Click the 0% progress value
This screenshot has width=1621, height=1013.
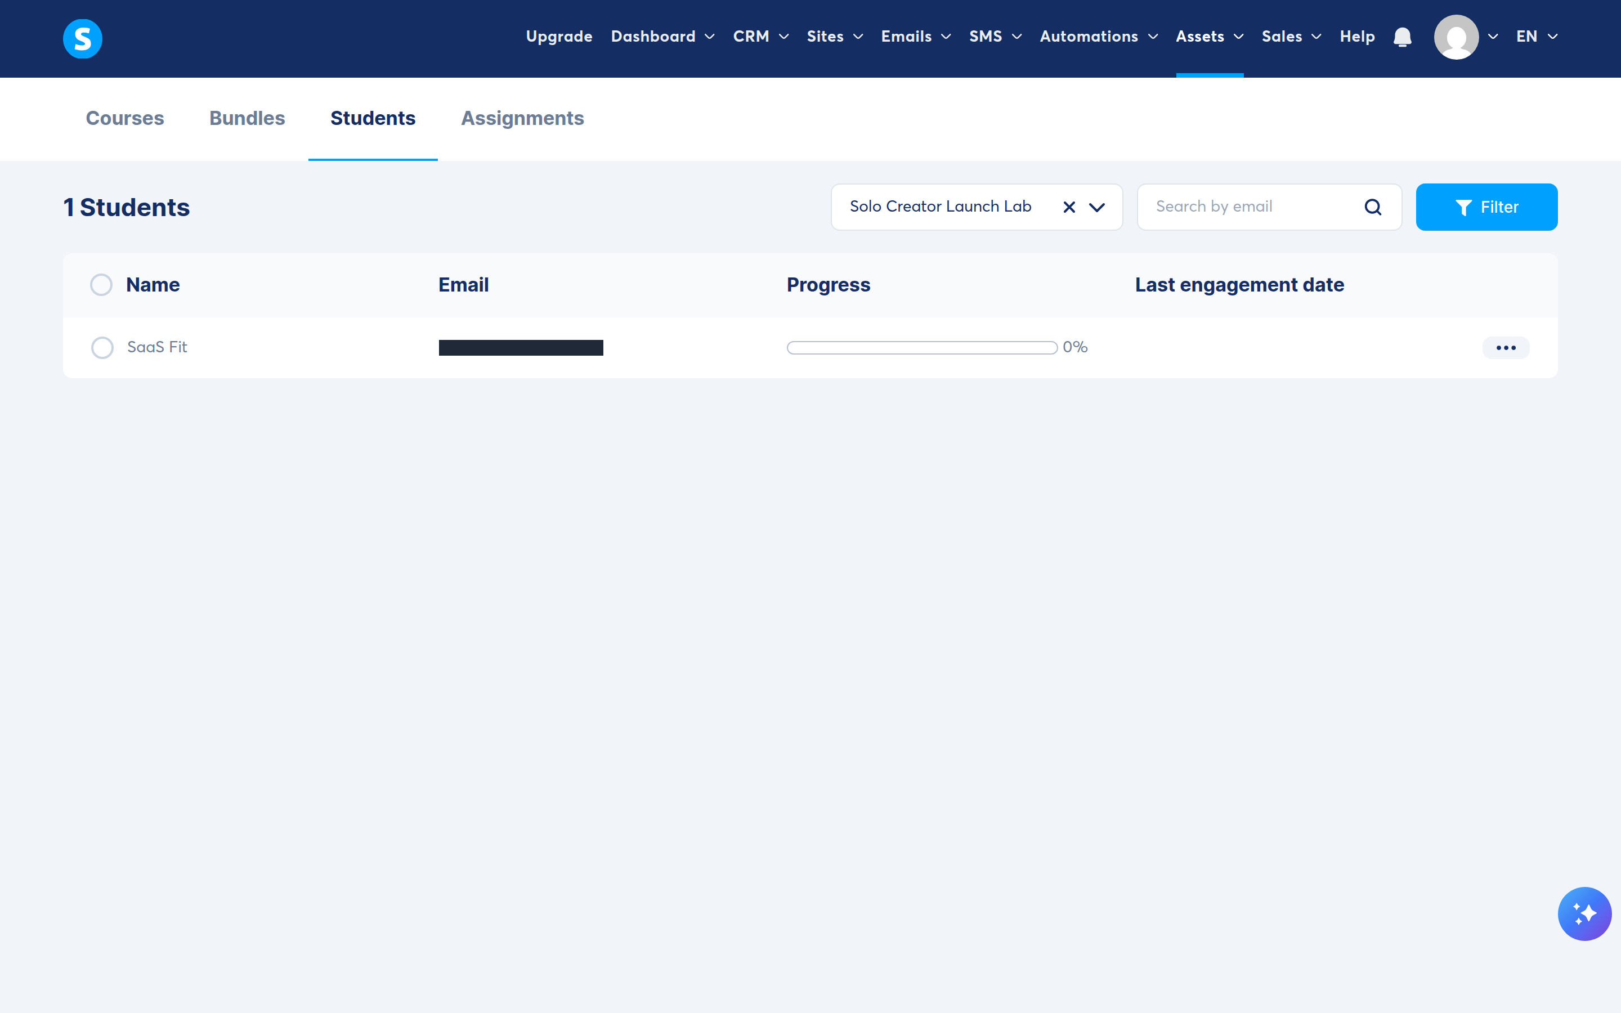click(1075, 347)
